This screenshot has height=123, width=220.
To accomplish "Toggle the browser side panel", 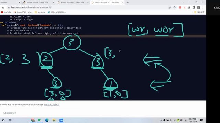I will [194, 8].
